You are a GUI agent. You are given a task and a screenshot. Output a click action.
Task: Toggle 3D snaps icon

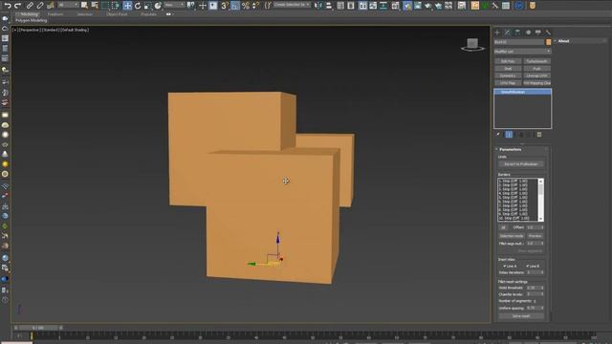click(x=225, y=6)
